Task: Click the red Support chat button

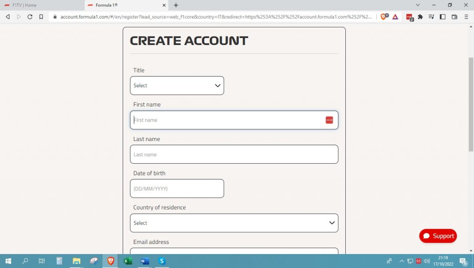Action: click(x=437, y=236)
